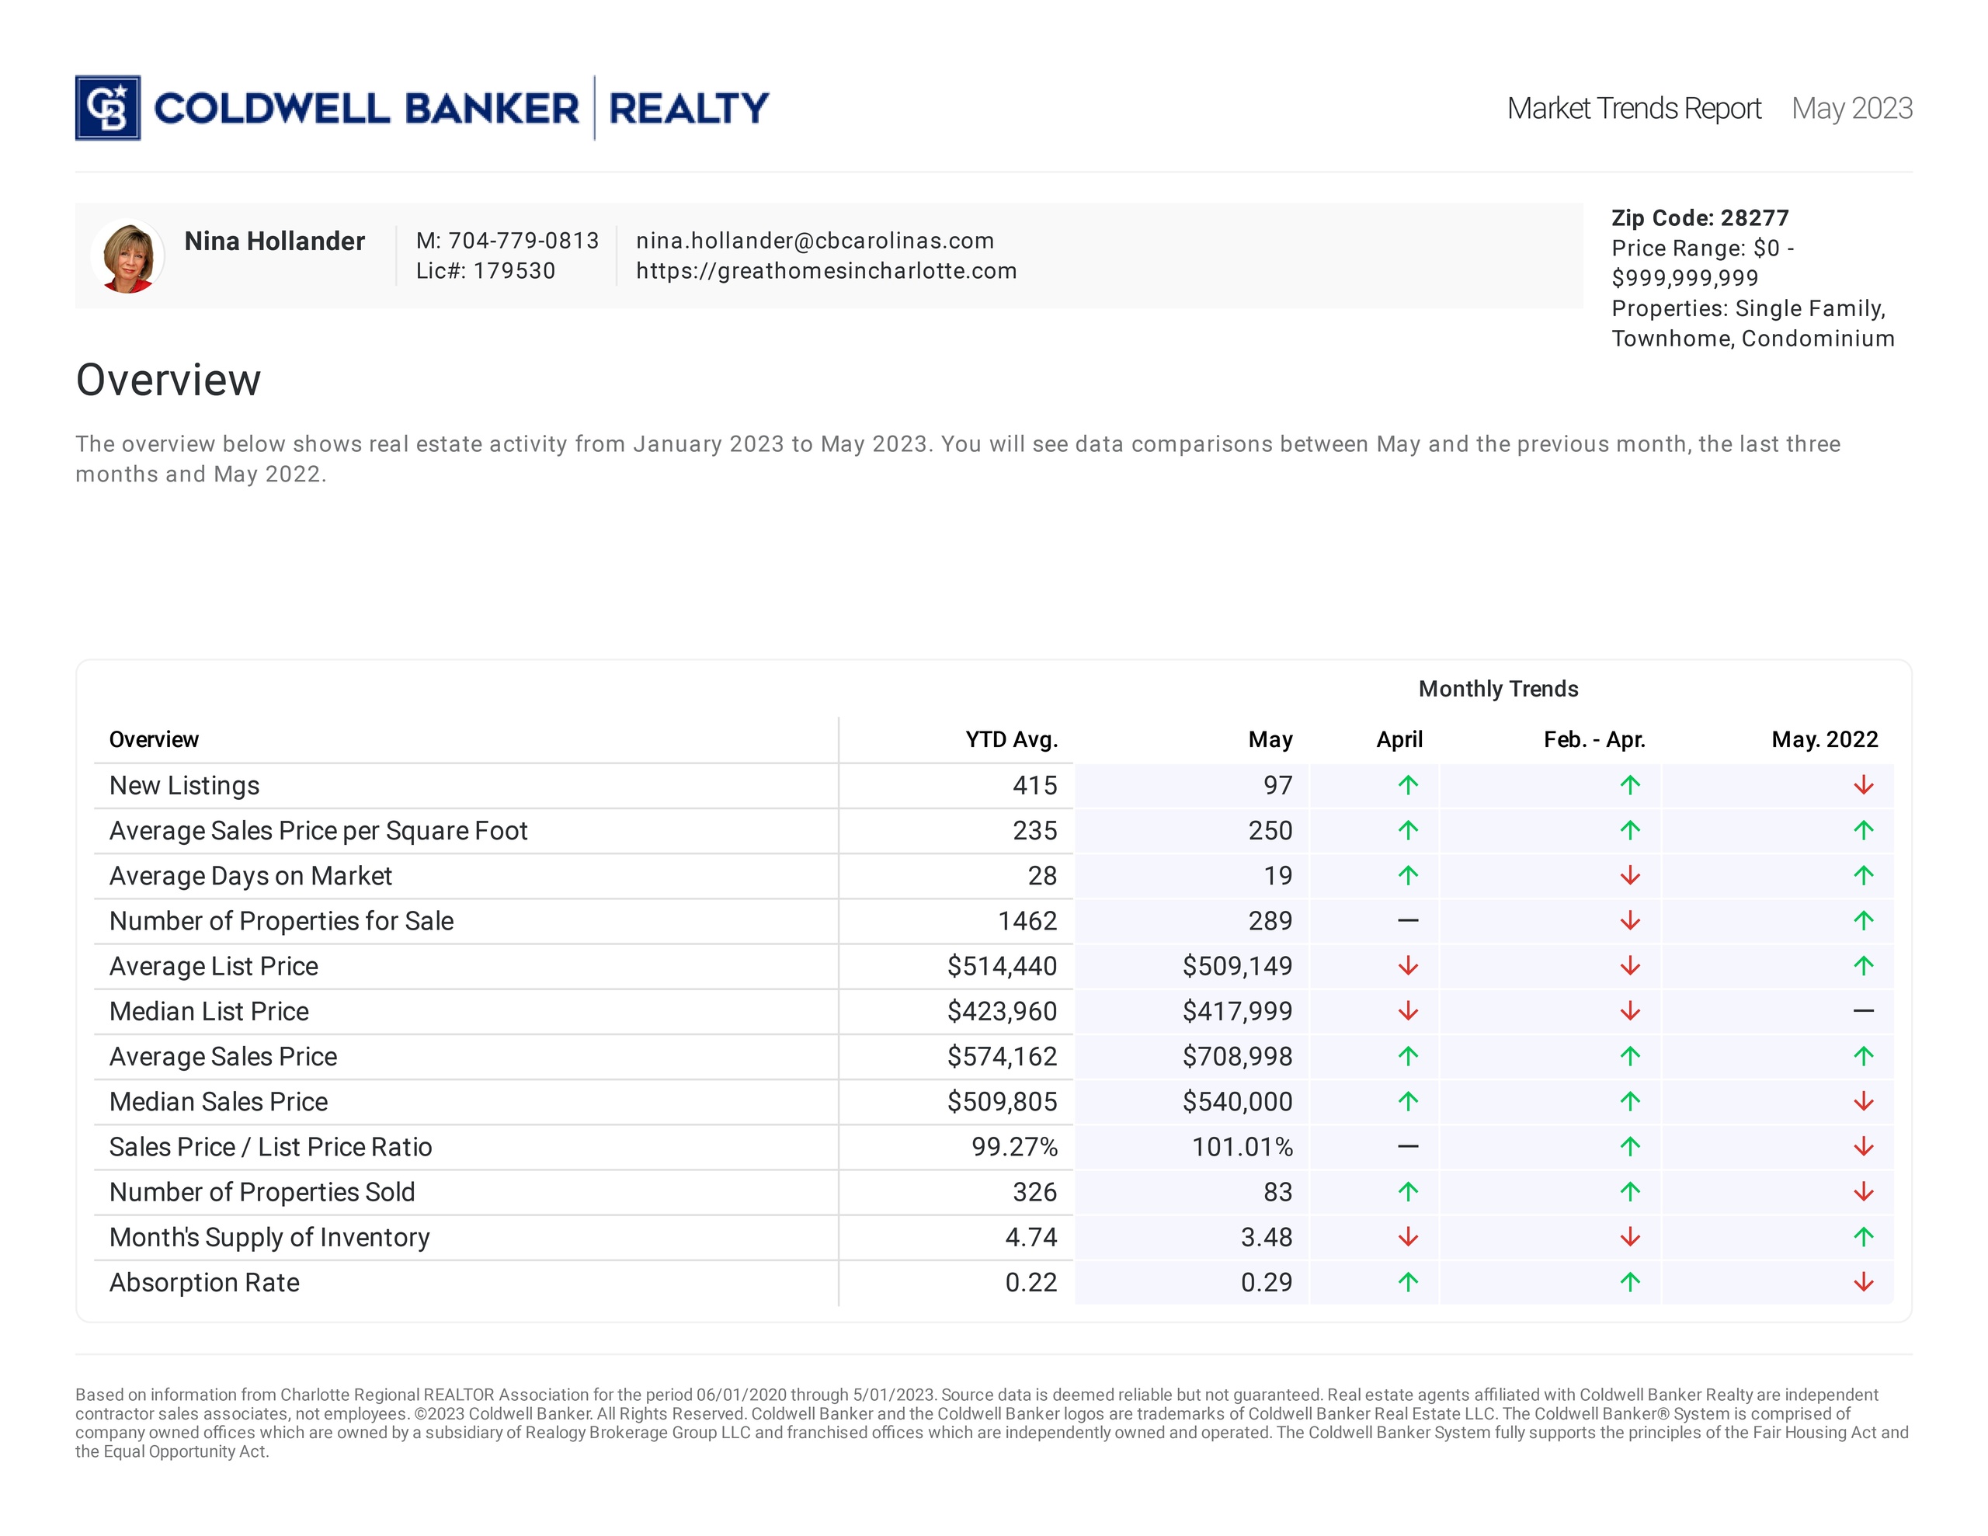Click the YTD Avg. column header

[1010, 739]
